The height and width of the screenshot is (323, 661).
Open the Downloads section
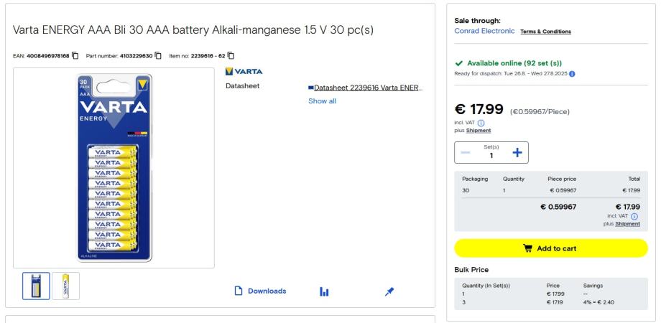coord(261,291)
